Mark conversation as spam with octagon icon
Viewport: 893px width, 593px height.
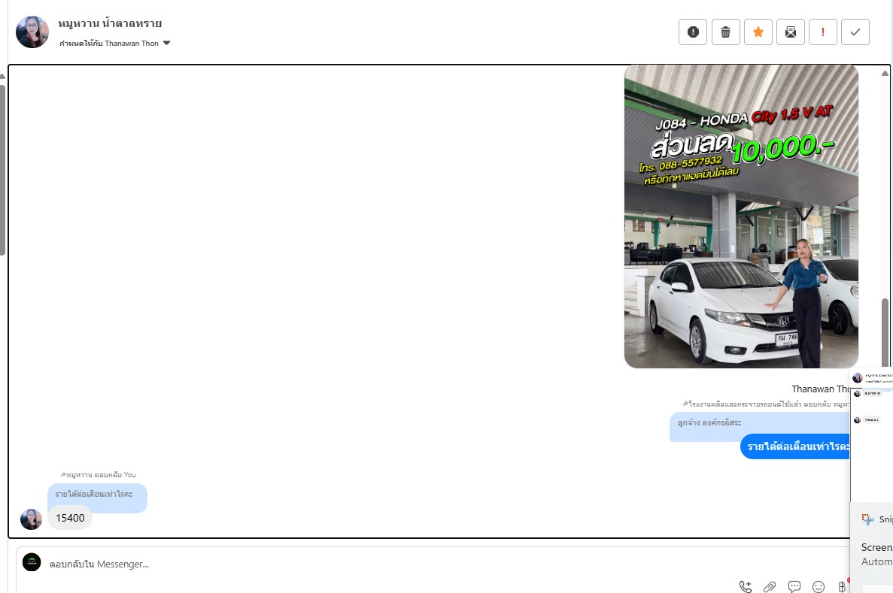(693, 32)
